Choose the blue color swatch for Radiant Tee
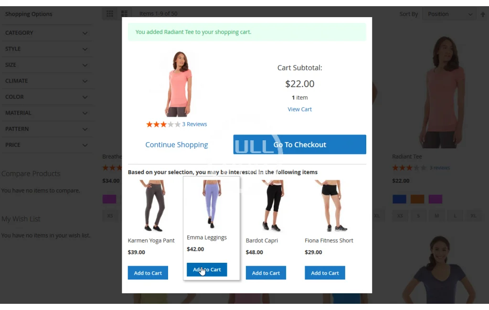Screen dimensions: 489x310 point(400,199)
